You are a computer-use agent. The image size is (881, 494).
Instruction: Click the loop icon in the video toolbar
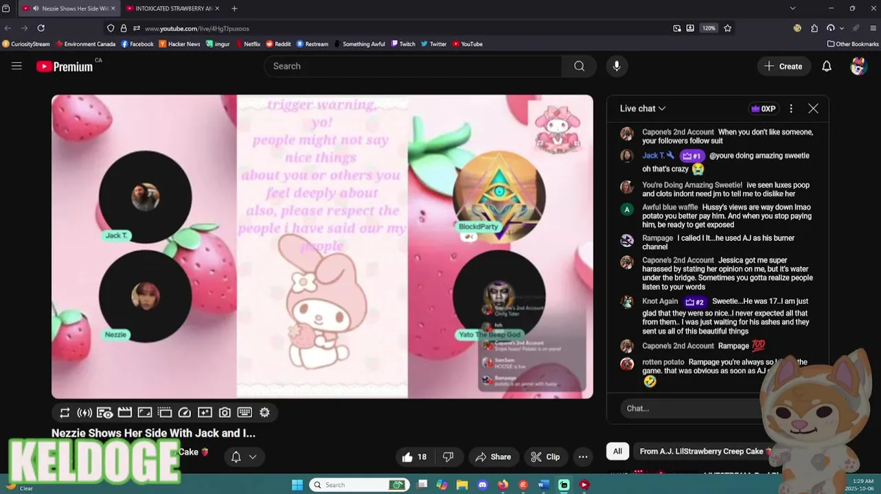pyautogui.click(x=65, y=412)
